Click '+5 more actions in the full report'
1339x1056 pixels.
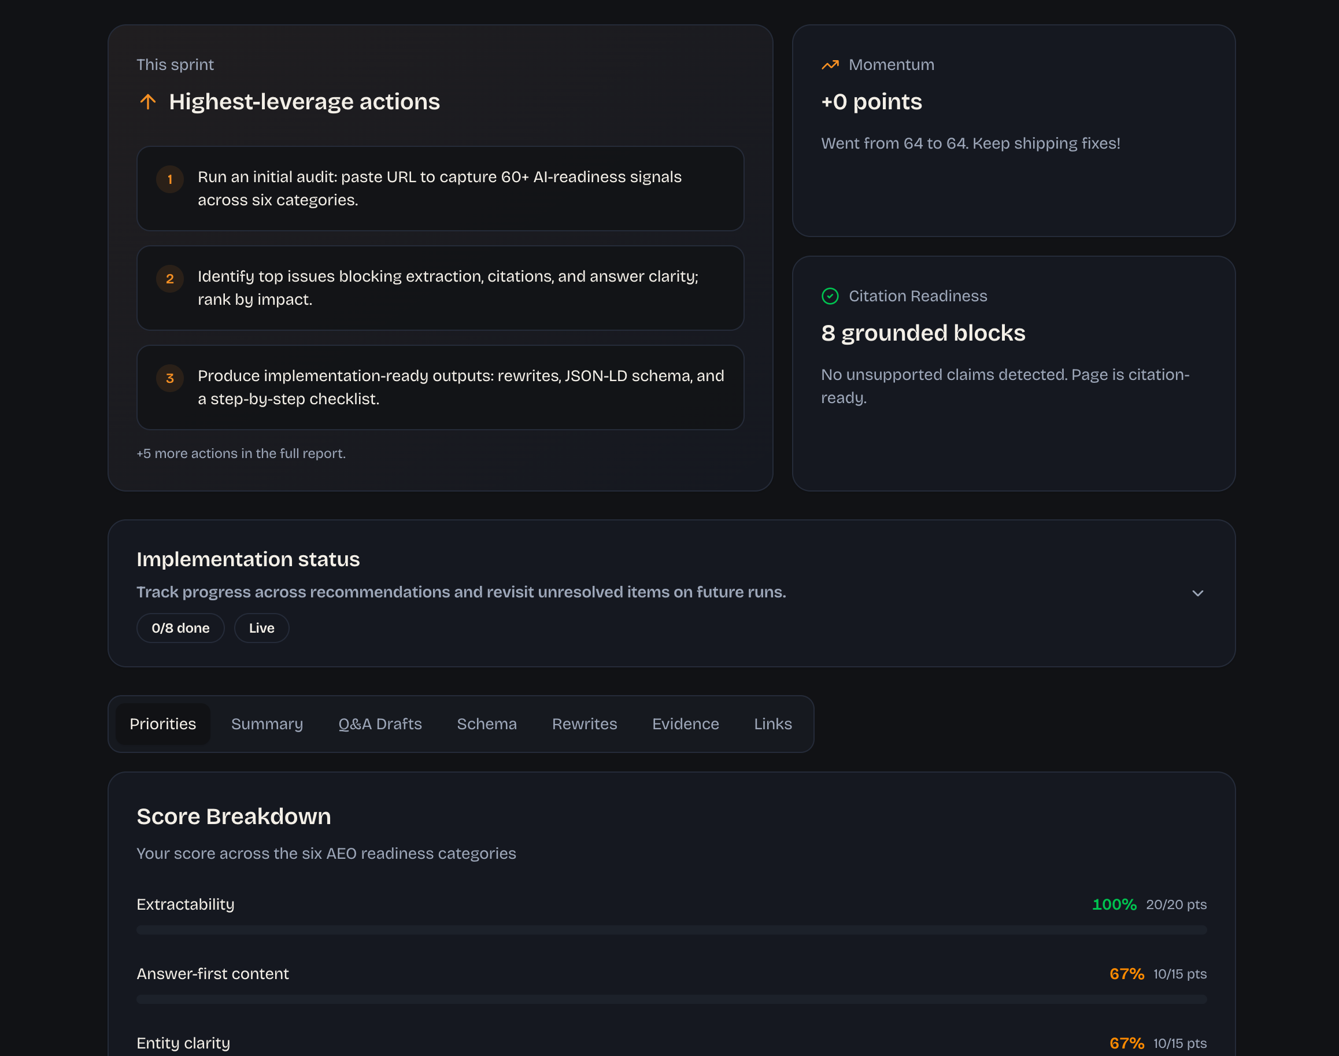pos(241,453)
